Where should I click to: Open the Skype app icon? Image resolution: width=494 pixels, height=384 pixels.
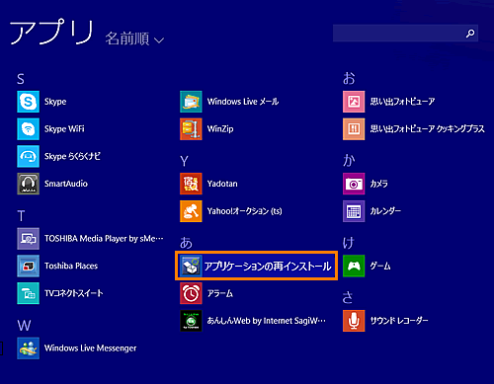pos(28,102)
